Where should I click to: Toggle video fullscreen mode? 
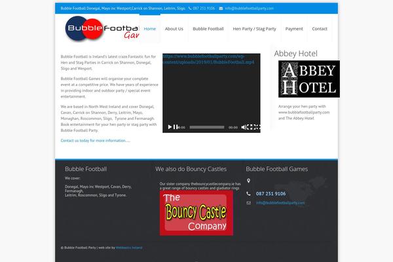[253, 127]
